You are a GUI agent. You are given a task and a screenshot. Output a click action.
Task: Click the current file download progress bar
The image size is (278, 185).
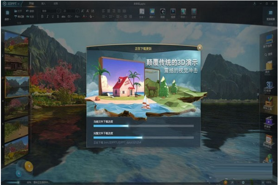[143, 126]
